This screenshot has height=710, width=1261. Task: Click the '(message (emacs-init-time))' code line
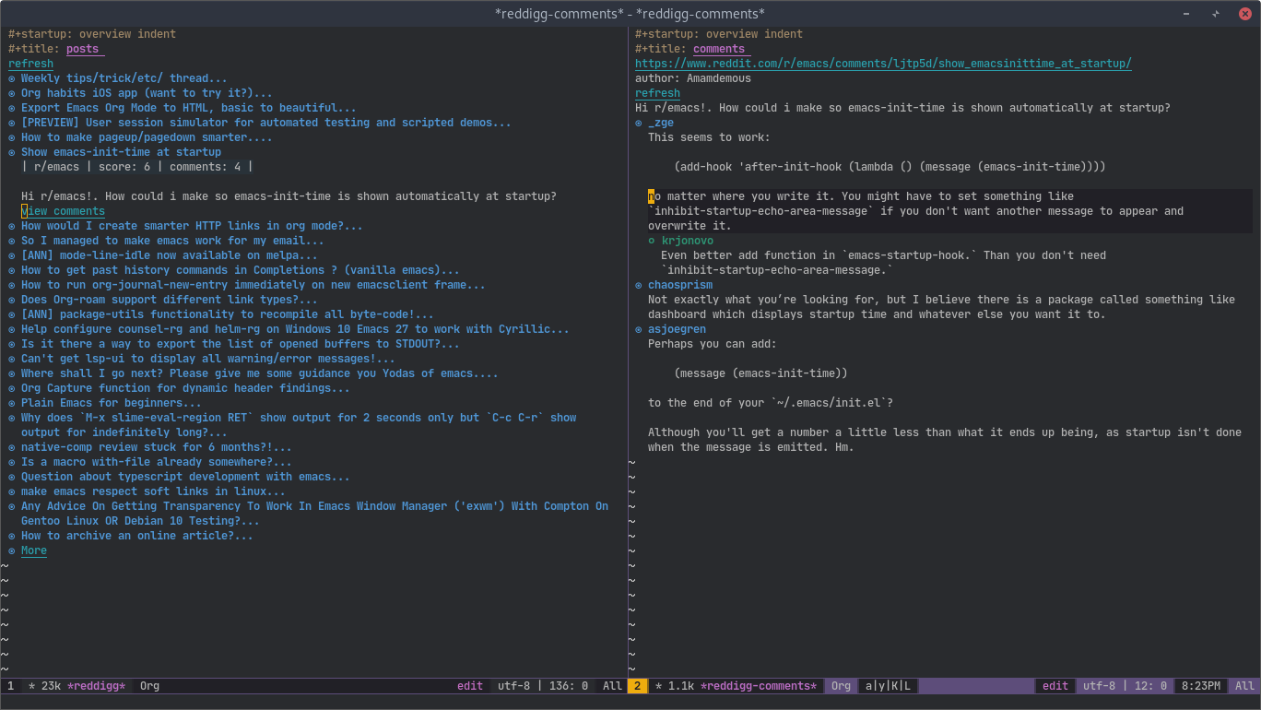click(760, 373)
